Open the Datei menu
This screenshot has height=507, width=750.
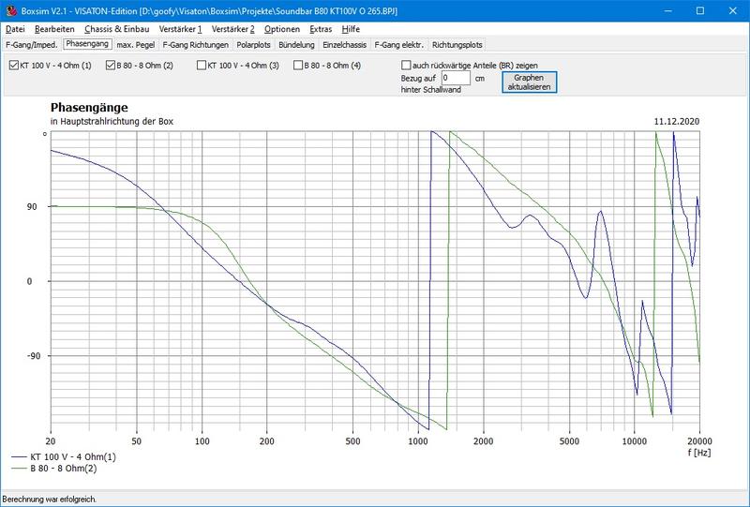tap(15, 29)
